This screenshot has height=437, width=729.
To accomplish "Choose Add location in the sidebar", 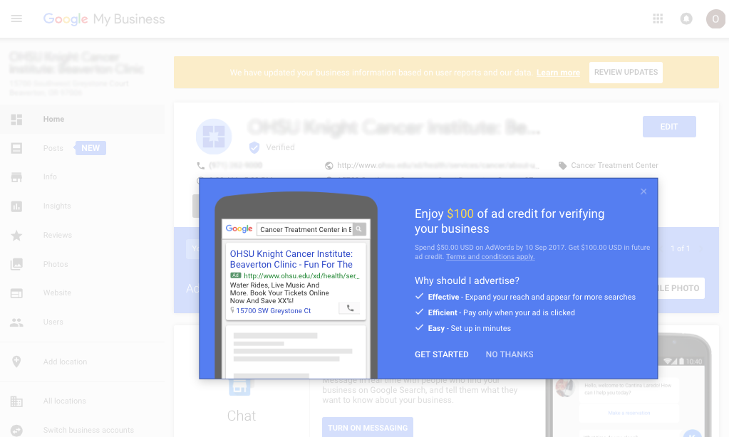I will click(65, 362).
